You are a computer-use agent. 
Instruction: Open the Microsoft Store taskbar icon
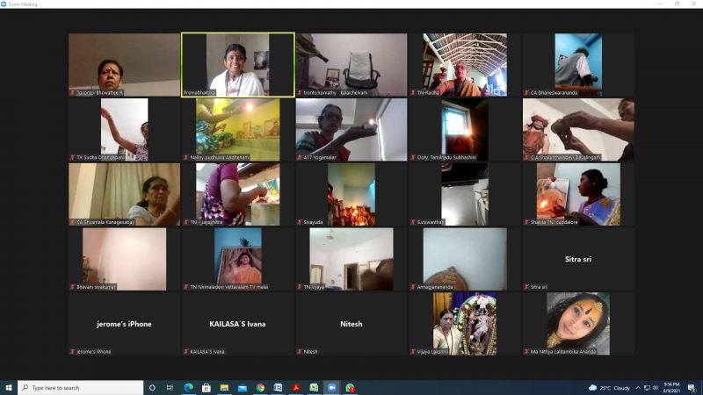pos(207,387)
